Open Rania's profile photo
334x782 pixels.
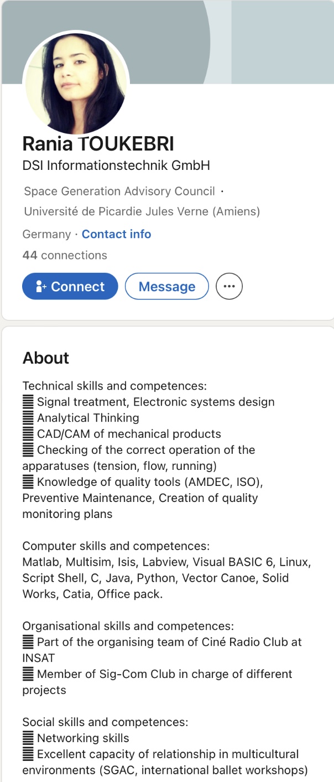tap(76, 82)
